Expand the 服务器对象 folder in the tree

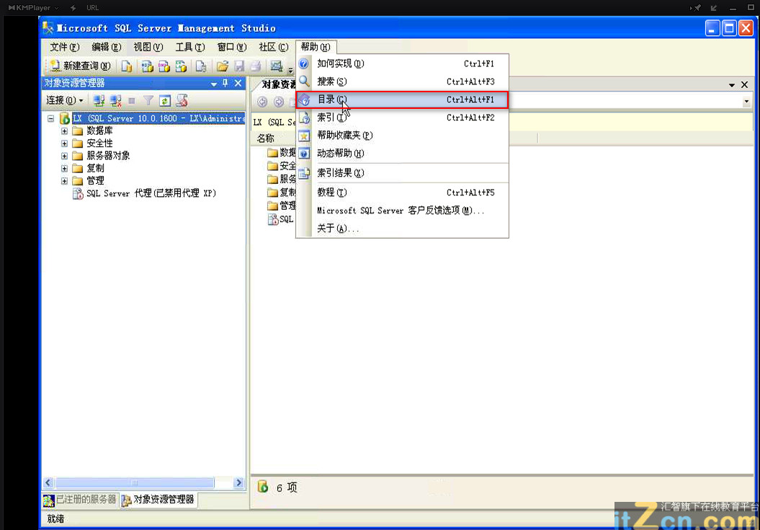pos(64,156)
